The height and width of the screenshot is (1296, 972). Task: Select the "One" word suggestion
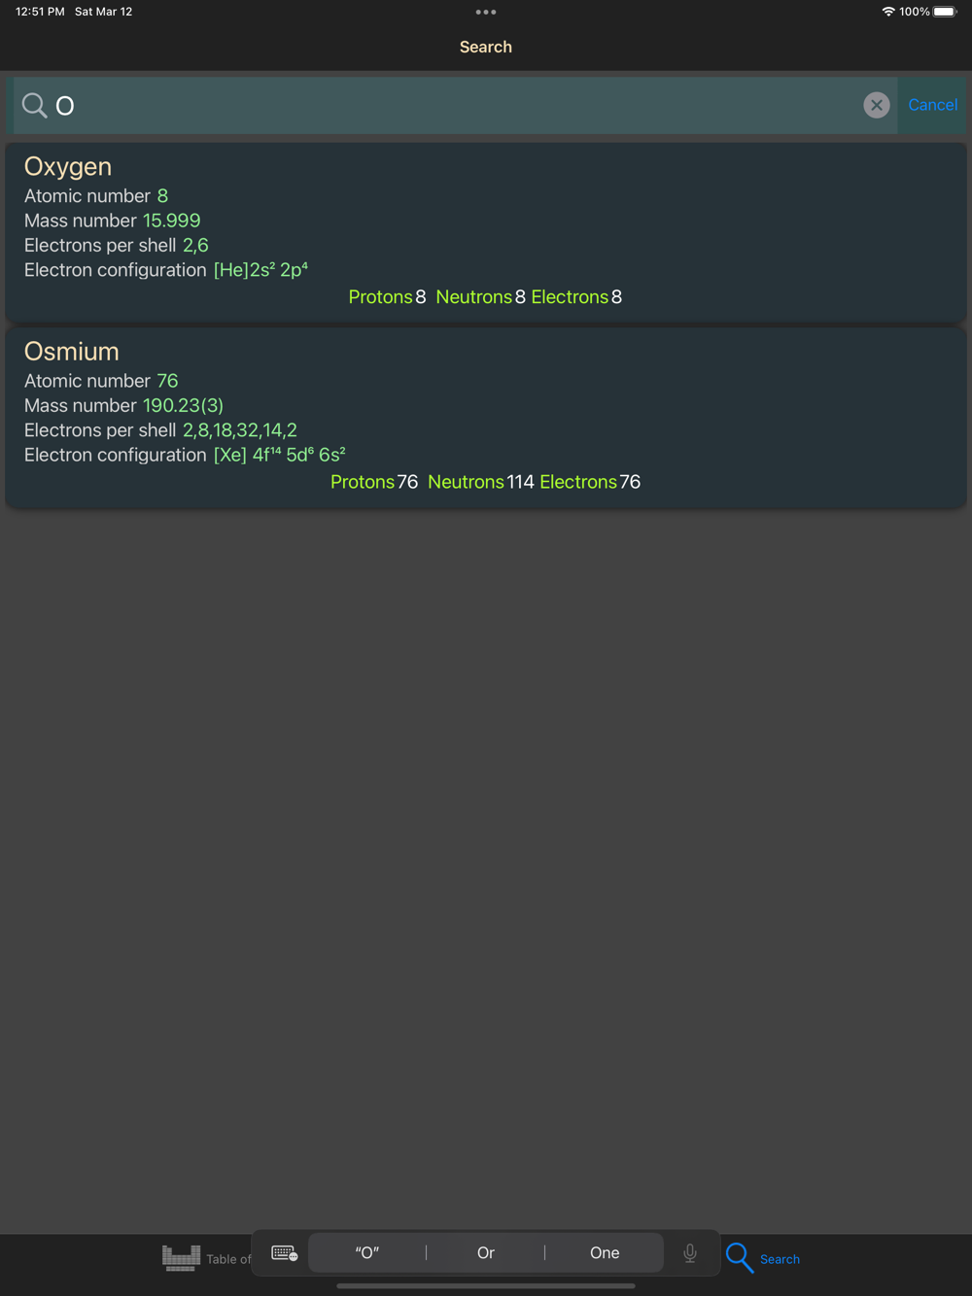point(605,1253)
